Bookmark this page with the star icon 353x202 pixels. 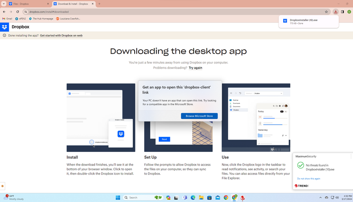(x=326, y=12)
